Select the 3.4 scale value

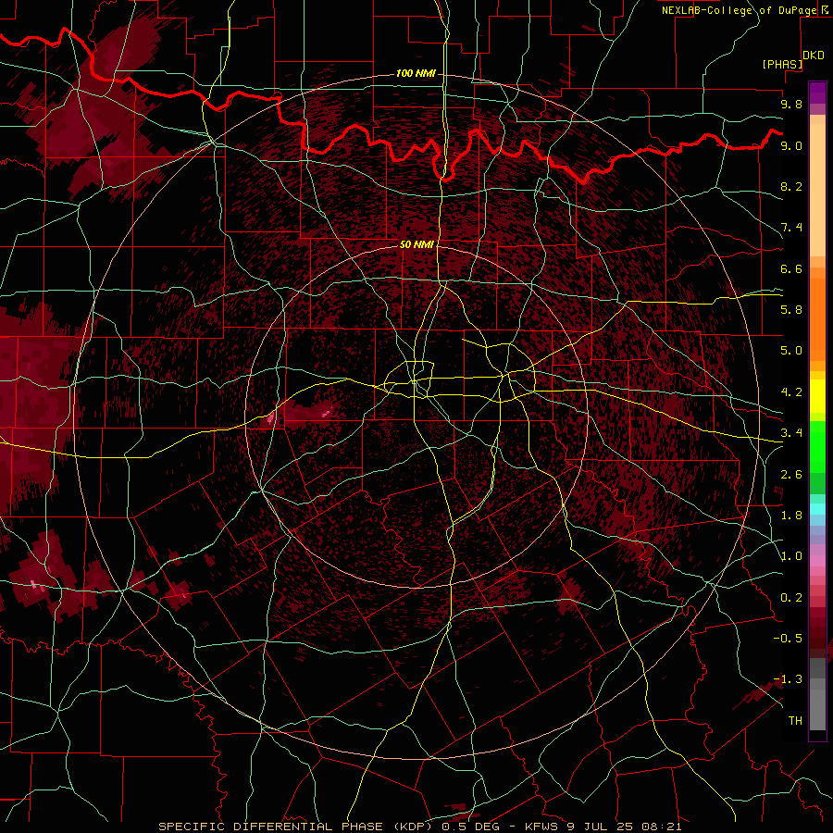(x=791, y=433)
